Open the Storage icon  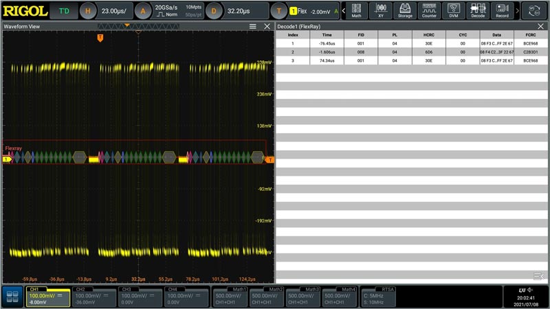[x=405, y=11]
